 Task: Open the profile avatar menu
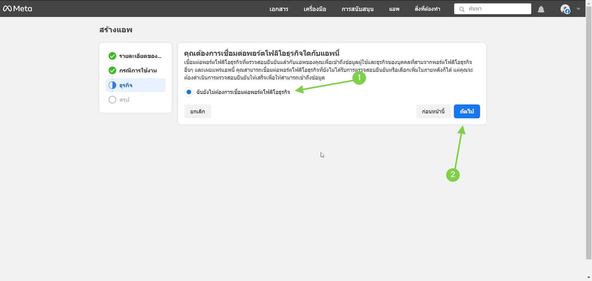click(x=565, y=9)
